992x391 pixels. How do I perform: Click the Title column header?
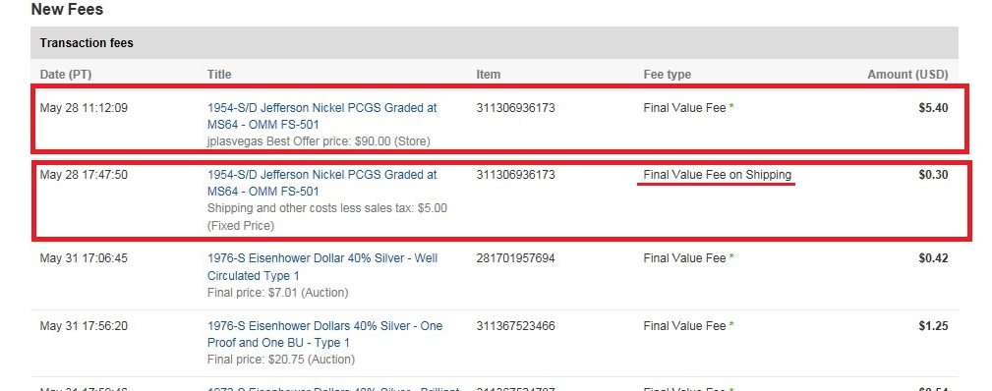219,75
